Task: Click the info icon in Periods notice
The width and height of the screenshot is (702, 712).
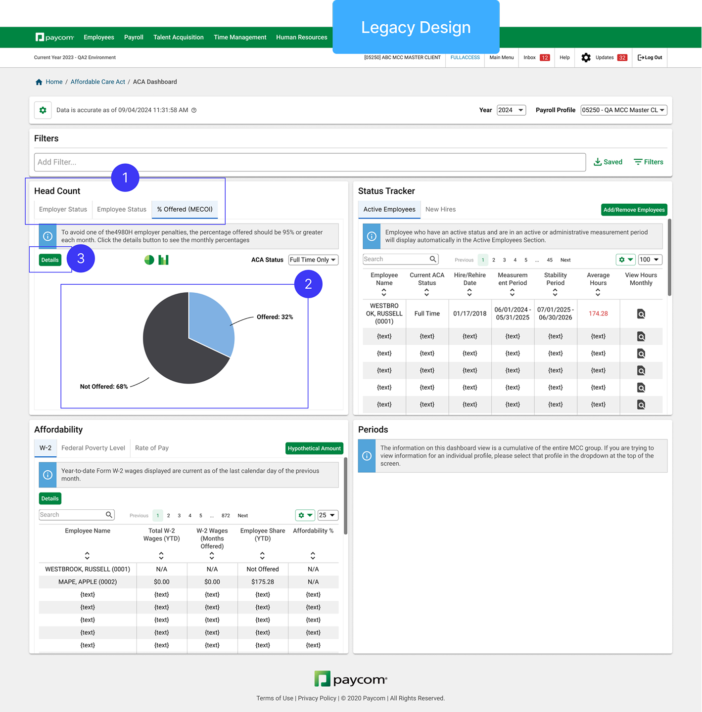Action: pos(367,456)
